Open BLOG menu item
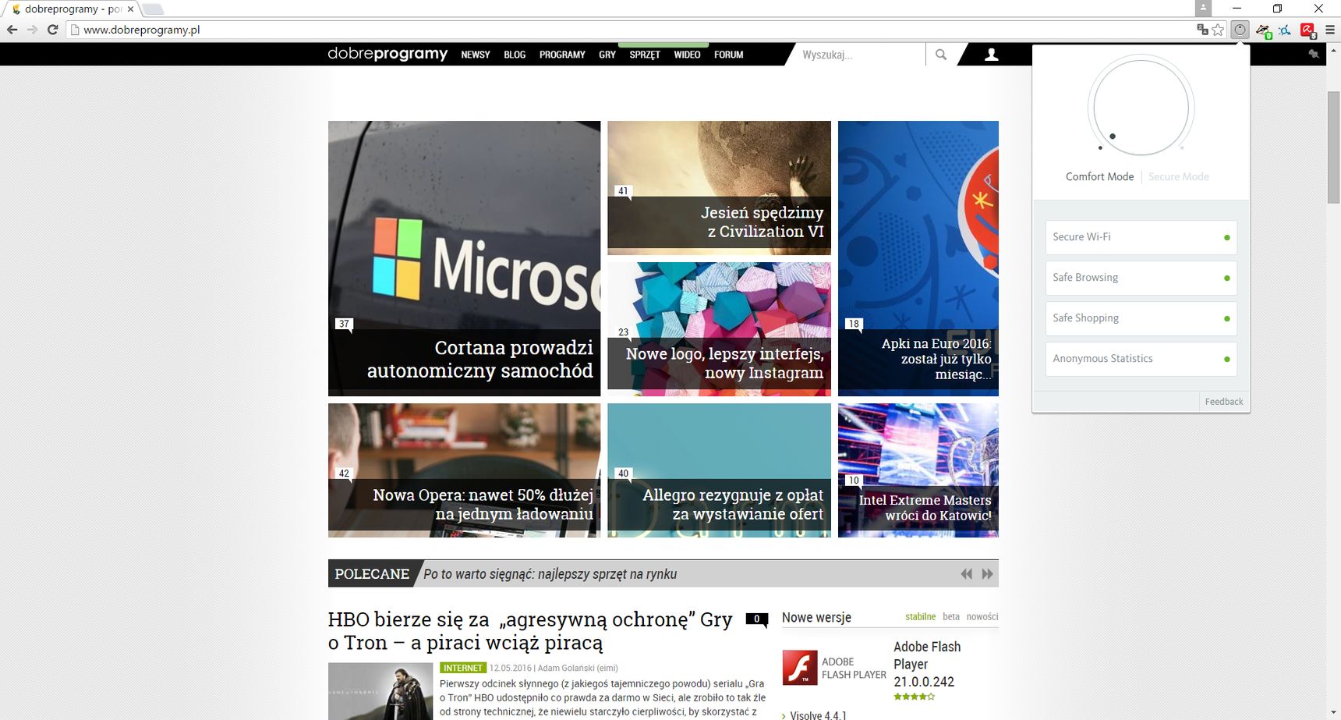This screenshot has height=720, width=1341. [515, 55]
